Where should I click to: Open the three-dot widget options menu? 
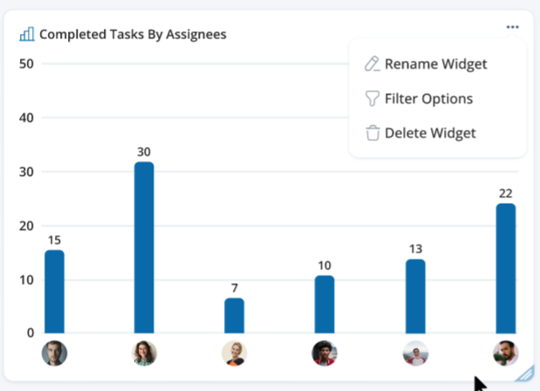(x=512, y=27)
